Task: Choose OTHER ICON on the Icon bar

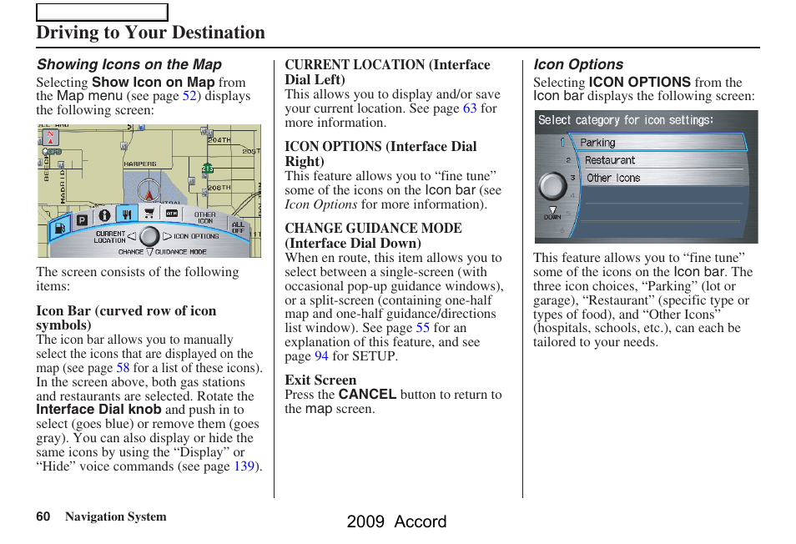Action: (x=205, y=218)
